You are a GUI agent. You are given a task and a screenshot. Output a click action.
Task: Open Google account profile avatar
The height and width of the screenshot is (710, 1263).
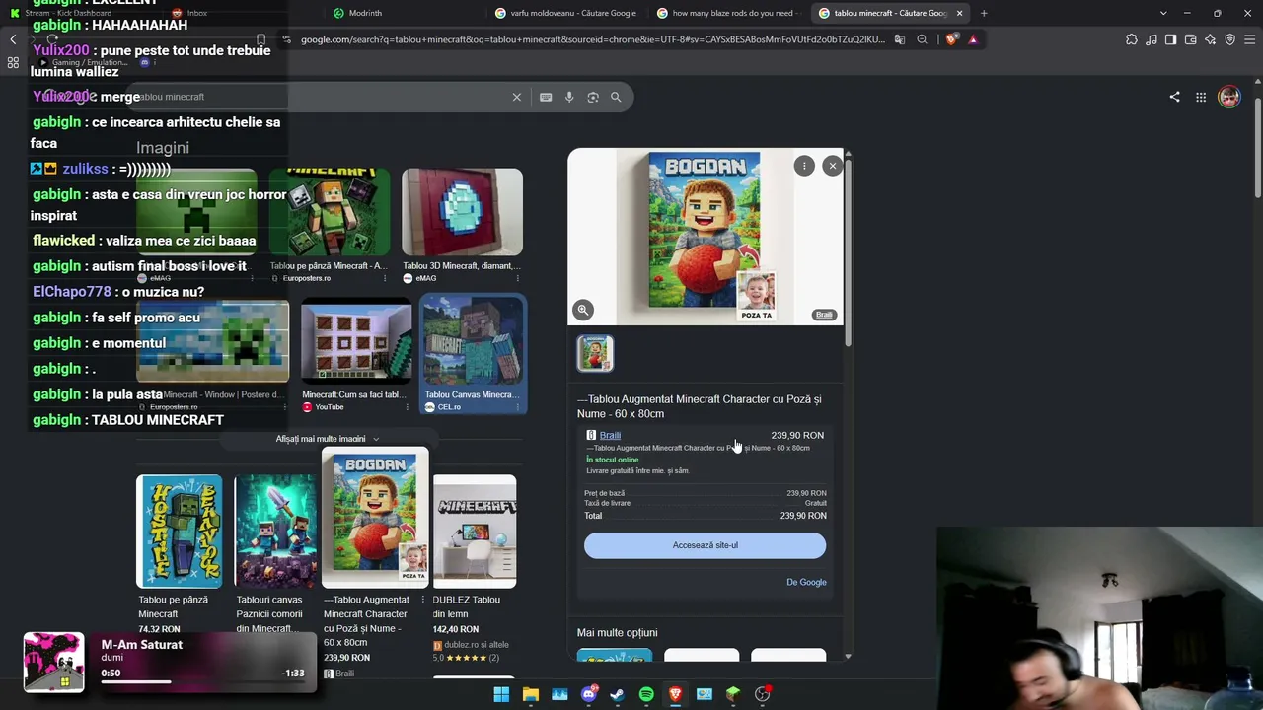pos(1228,97)
